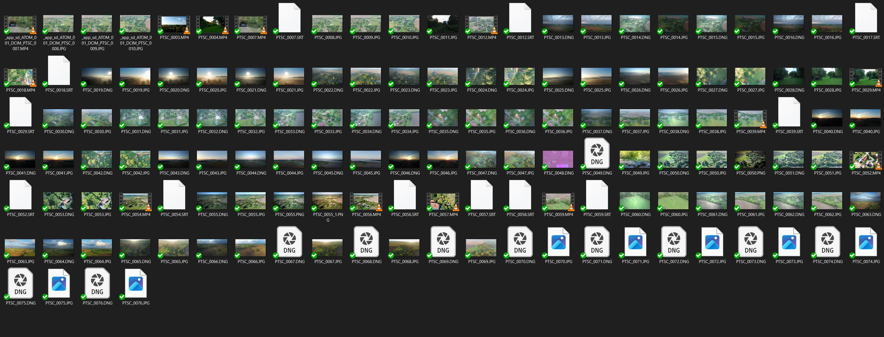Select the PTSC_0040.DNG sunset thumbnail
The image size is (884, 337).
click(x=827, y=118)
